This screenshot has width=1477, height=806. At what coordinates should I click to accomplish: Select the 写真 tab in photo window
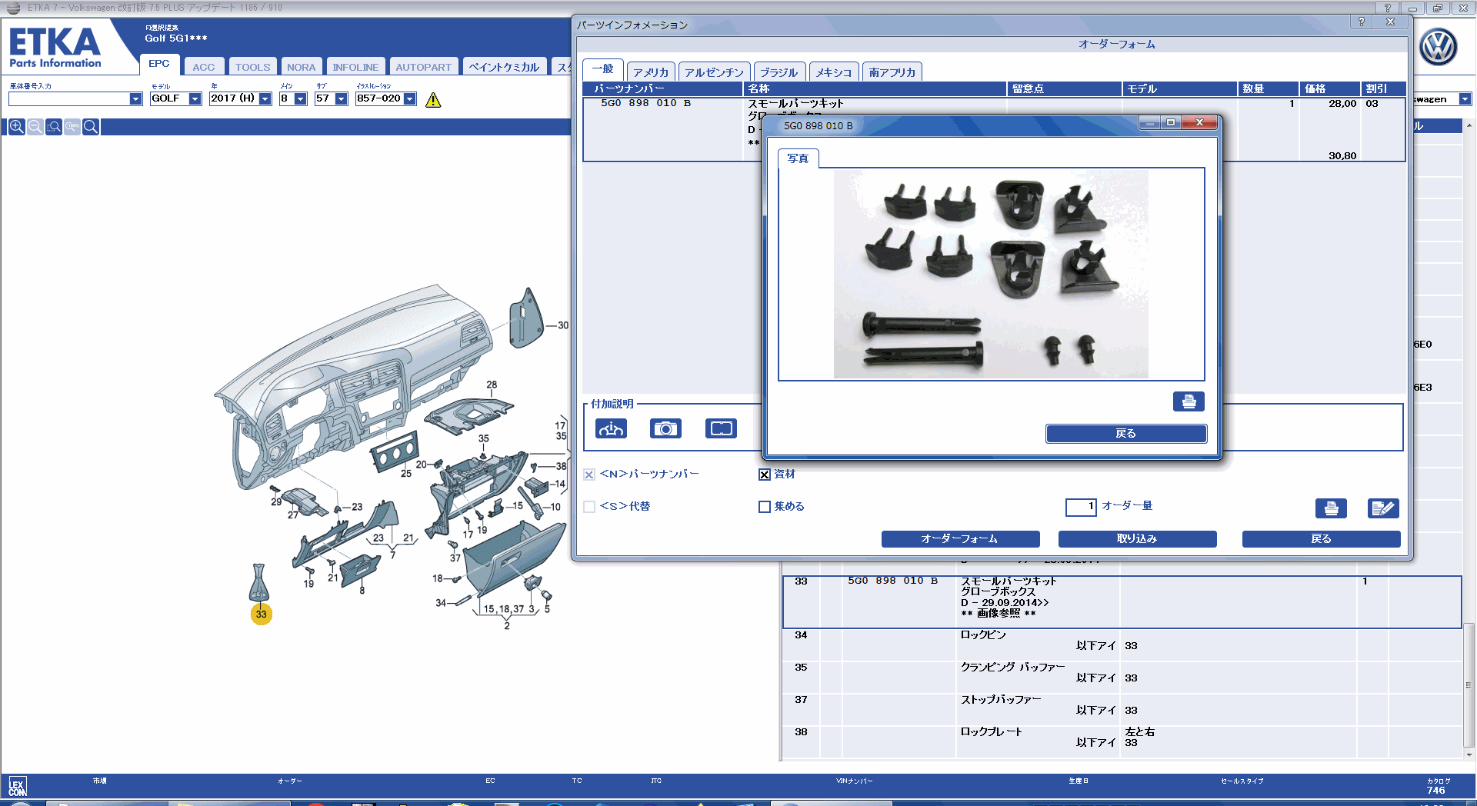click(798, 158)
